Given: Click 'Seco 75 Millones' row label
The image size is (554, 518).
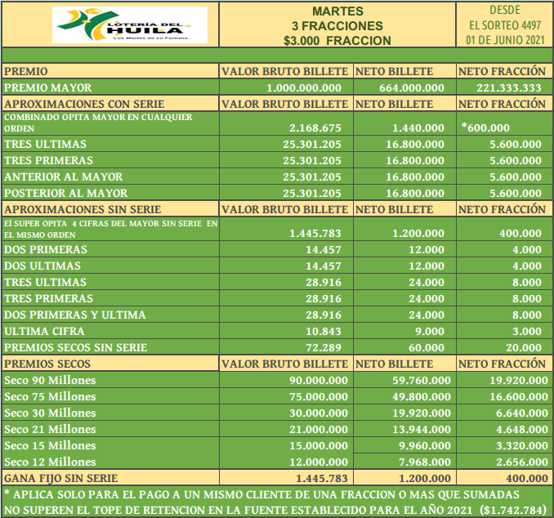Looking at the screenshot, I should [50, 396].
